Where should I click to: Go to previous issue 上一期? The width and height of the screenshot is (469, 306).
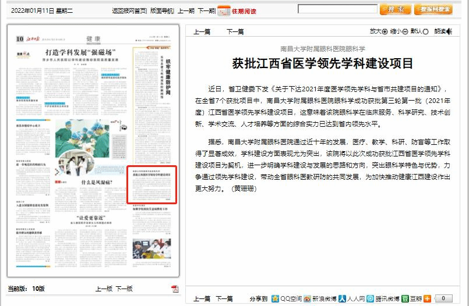186,11
